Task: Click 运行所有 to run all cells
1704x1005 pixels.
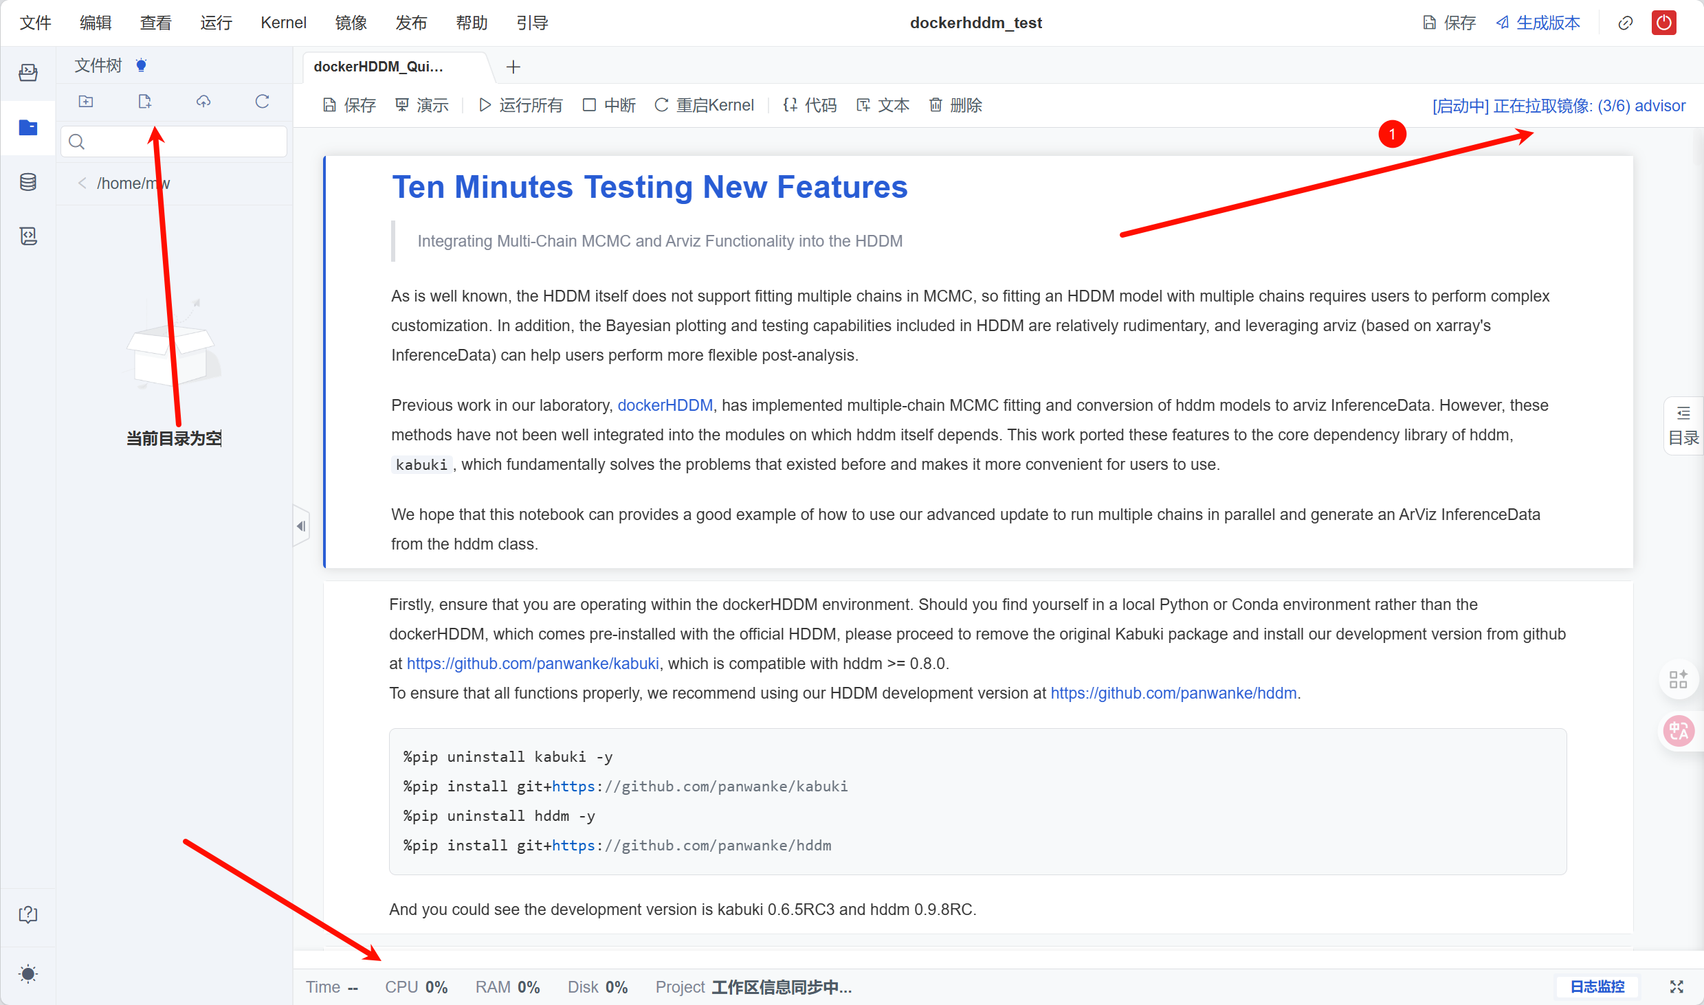Action: 521,105
